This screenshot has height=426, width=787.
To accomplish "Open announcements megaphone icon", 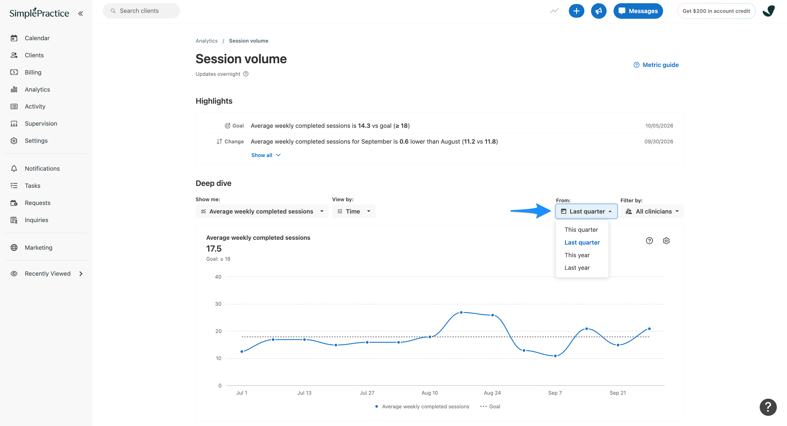I will click(x=599, y=11).
